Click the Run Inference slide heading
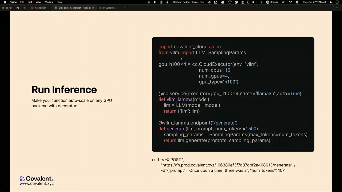The height and width of the screenshot is (192, 342). click(64, 90)
